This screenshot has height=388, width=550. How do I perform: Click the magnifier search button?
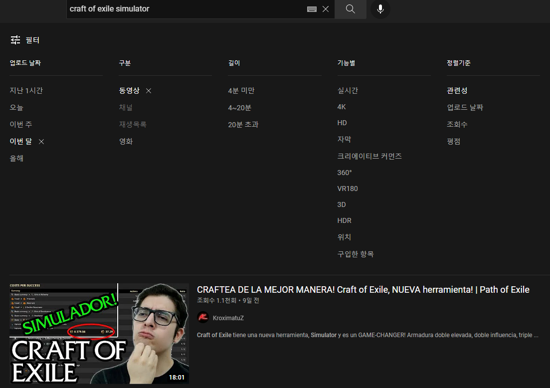351,9
